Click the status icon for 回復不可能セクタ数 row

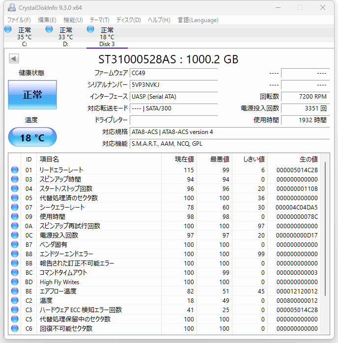15,329
